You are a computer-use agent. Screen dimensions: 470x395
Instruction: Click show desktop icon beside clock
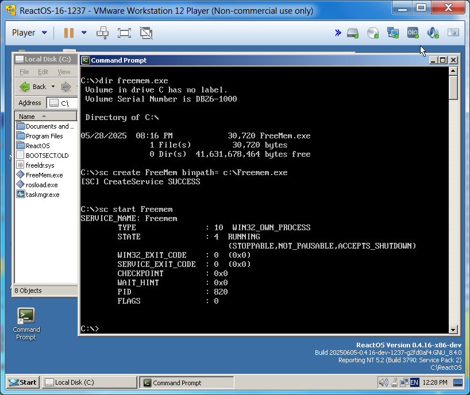458,382
